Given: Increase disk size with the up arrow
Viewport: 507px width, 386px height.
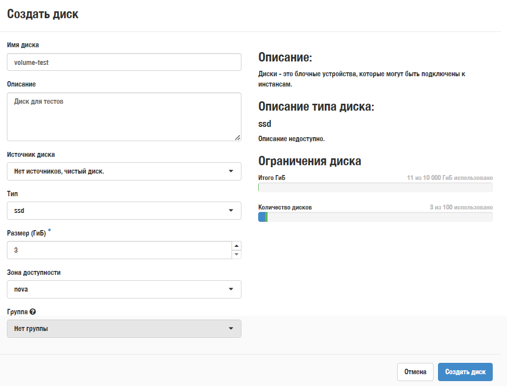Looking at the screenshot, I should tap(237, 246).
